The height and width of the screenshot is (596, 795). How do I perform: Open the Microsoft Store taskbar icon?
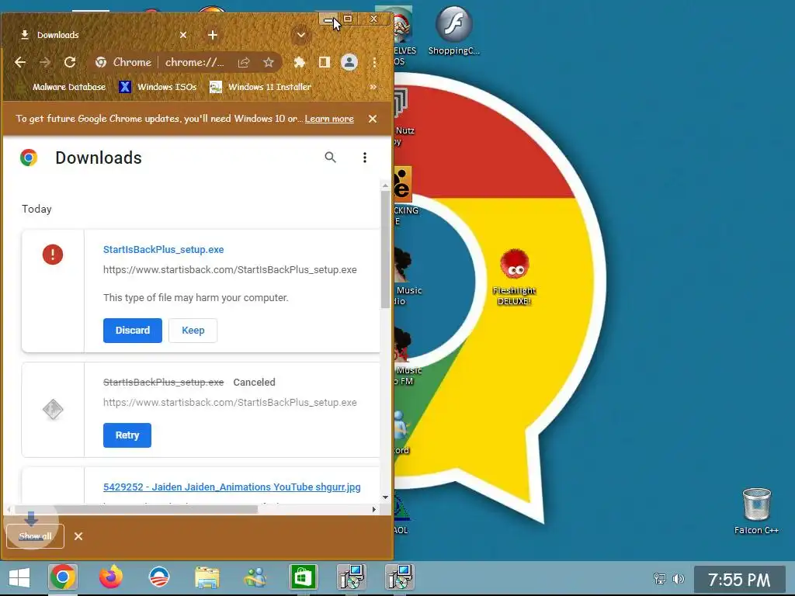click(x=304, y=577)
